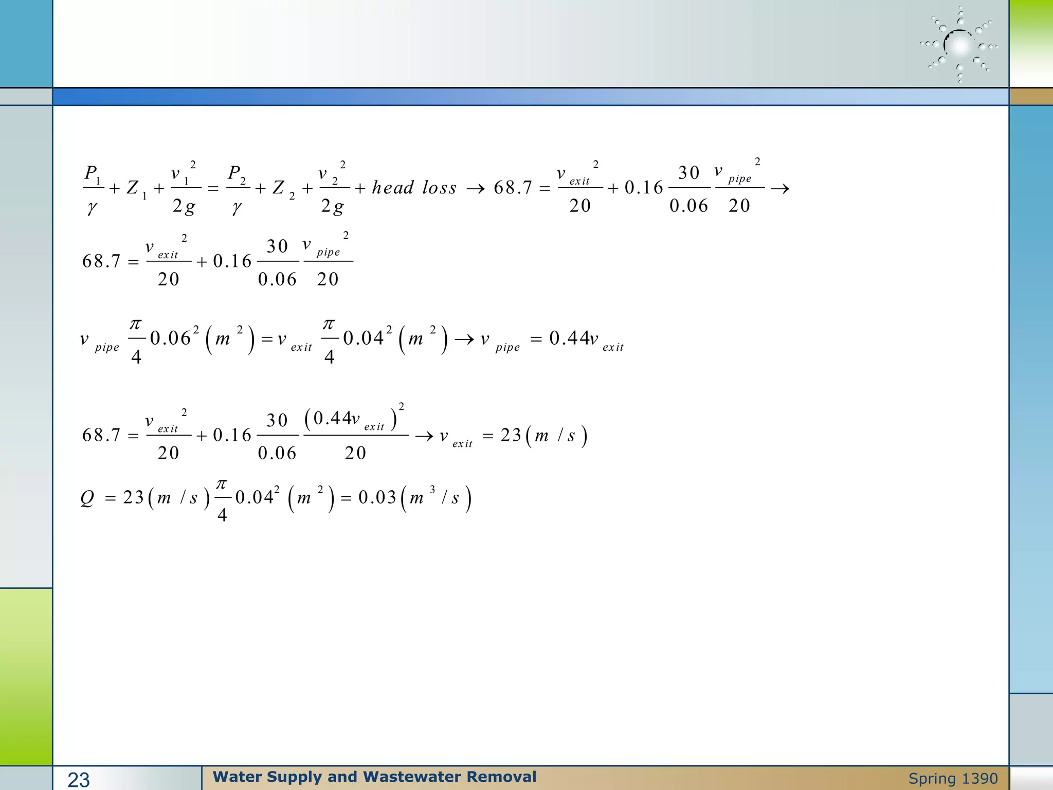Click the "0.44v exit" result in continuity line
The image size is (1053, 790).
tap(586, 339)
